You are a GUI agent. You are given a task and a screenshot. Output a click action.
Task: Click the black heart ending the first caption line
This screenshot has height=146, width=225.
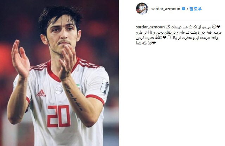tap(218, 27)
